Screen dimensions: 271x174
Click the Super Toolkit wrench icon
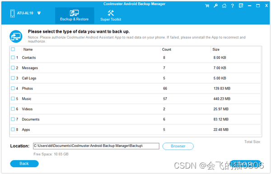(111, 13)
